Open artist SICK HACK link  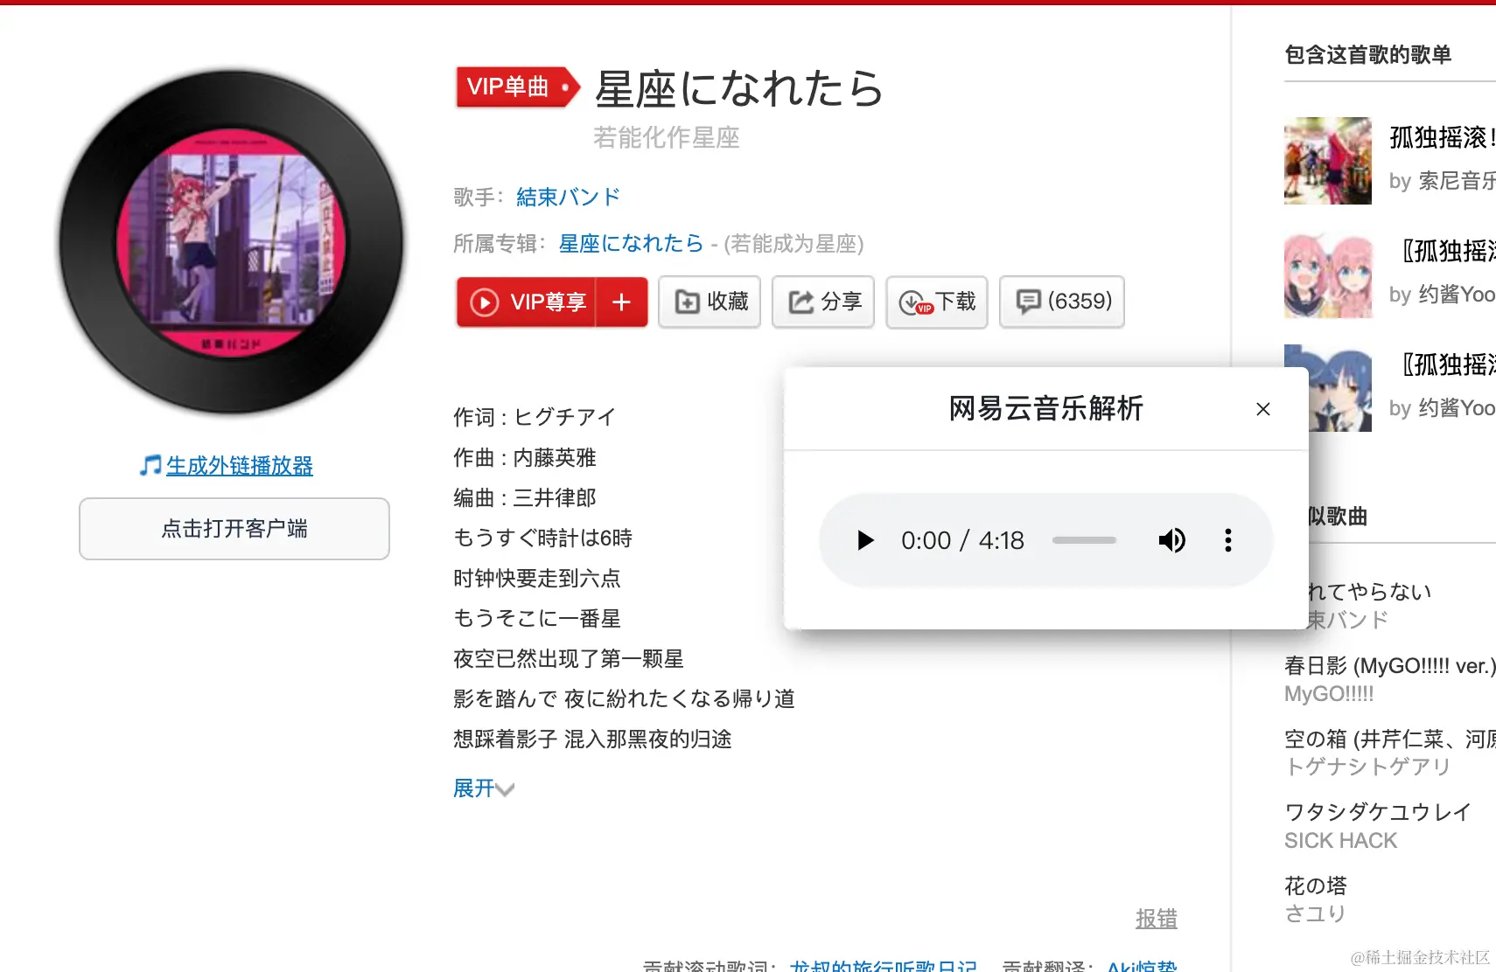pyautogui.click(x=1340, y=841)
